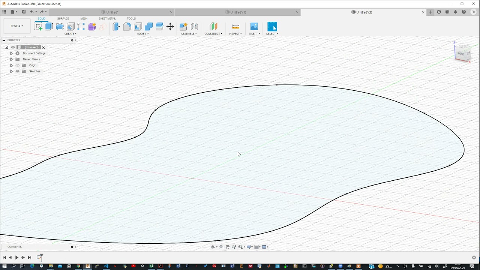Switch to the first Untitled* document tab
Image resolution: width=480 pixels, height=270 pixels.
click(x=112, y=12)
